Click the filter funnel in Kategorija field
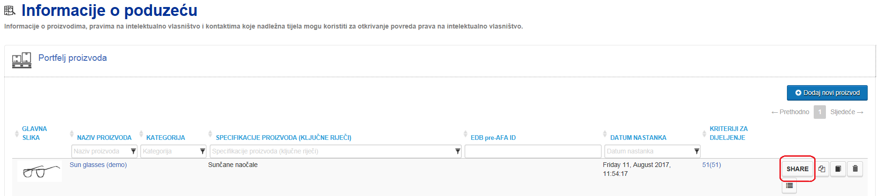The width and height of the screenshot is (878, 196). 203,151
